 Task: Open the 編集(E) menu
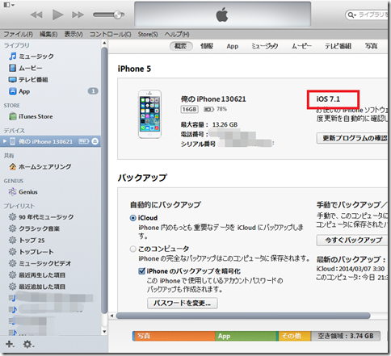pyautogui.click(x=48, y=35)
